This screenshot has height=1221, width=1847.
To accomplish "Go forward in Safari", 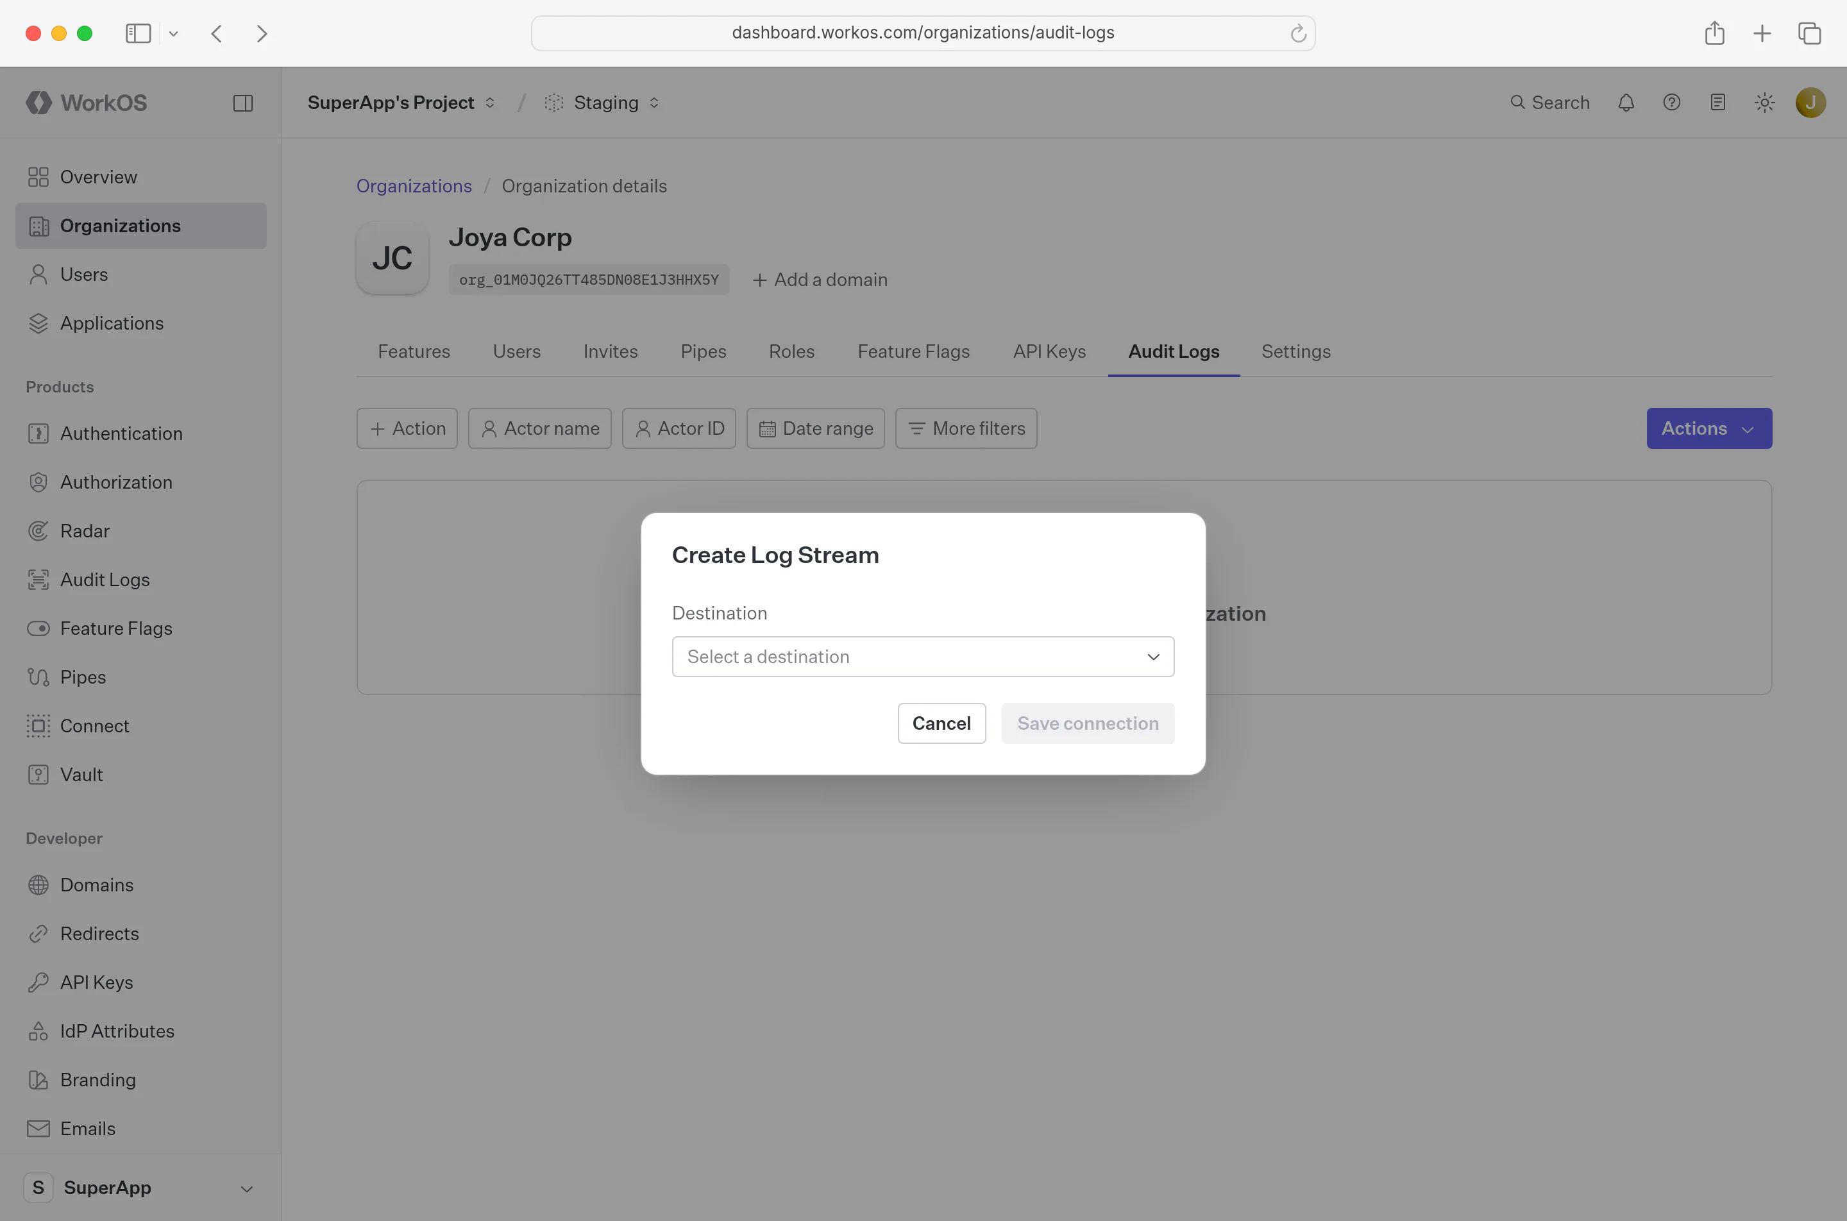I will [x=262, y=33].
